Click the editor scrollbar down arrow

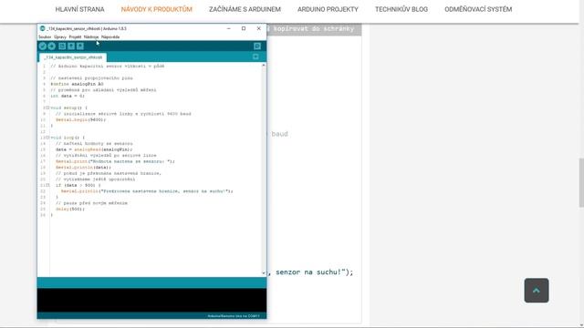tap(264, 273)
